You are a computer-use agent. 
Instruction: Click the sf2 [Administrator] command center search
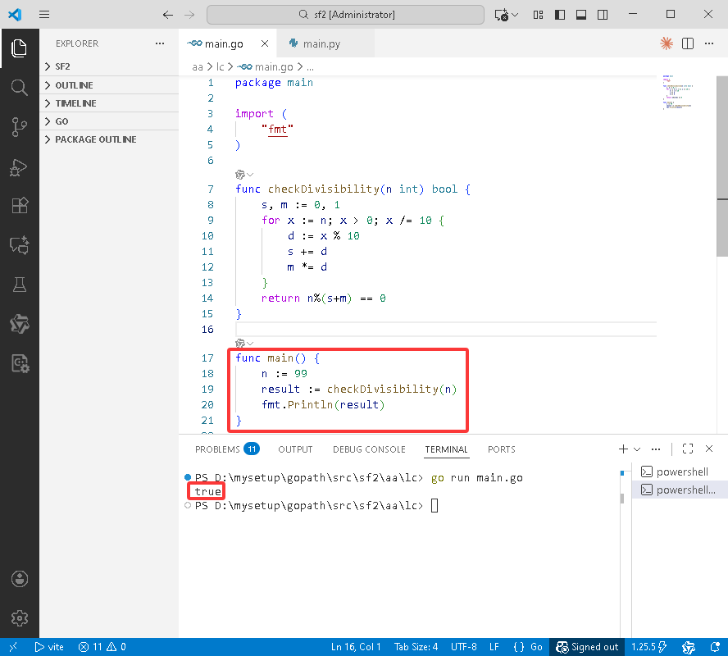(x=345, y=15)
